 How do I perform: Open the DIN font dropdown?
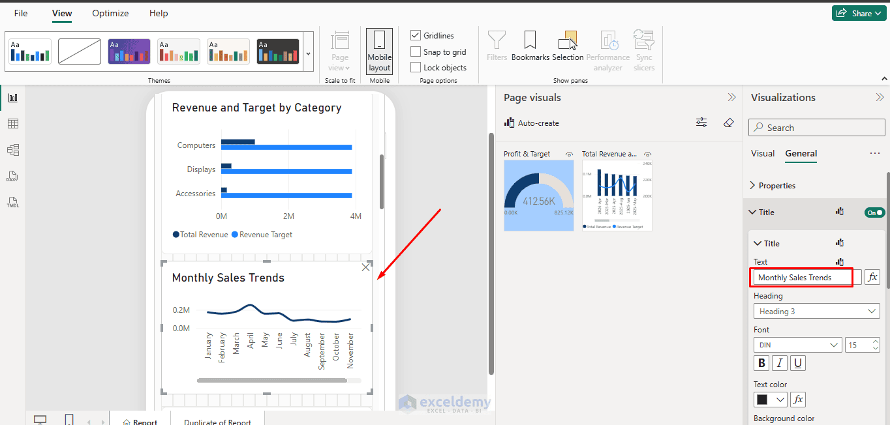coord(797,345)
